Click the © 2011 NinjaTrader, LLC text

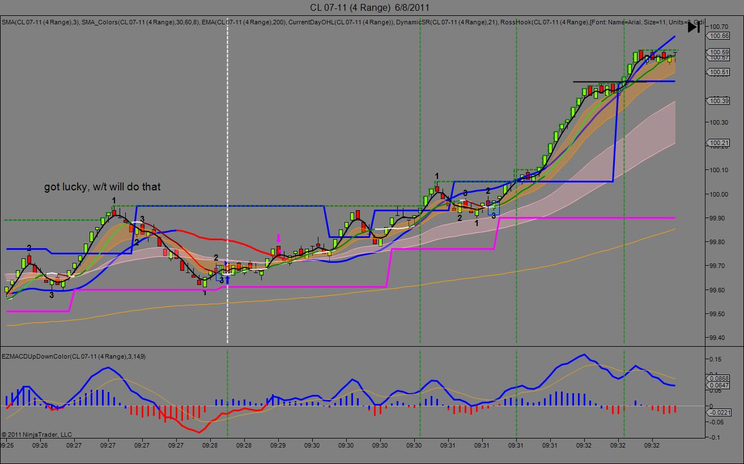[37, 435]
